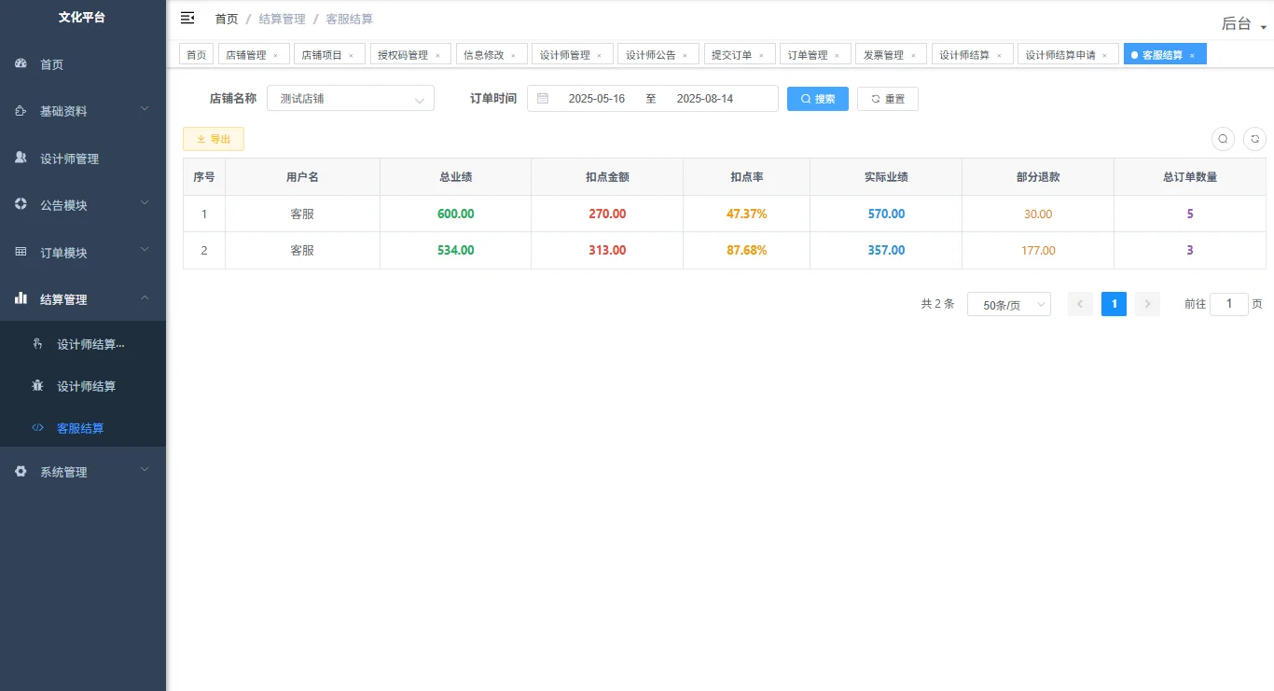The image size is (1274, 691).
Task: Select the 首页 dashboard icon in sidebar
Action: tap(21, 63)
